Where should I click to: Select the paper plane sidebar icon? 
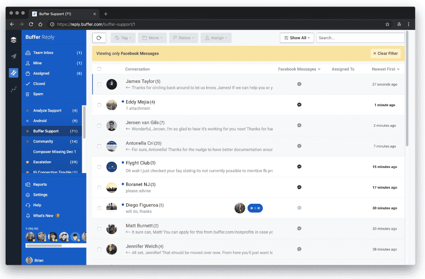pyautogui.click(x=13, y=56)
